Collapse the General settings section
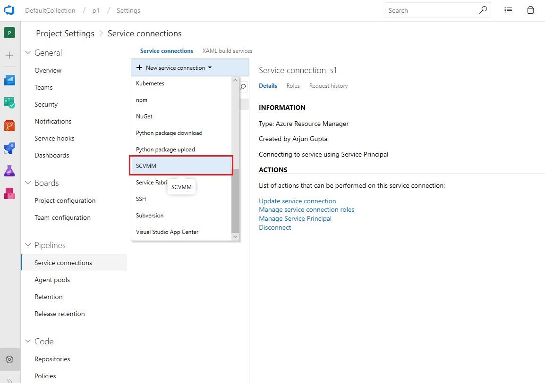The width and height of the screenshot is (545, 383). tap(28, 52)
